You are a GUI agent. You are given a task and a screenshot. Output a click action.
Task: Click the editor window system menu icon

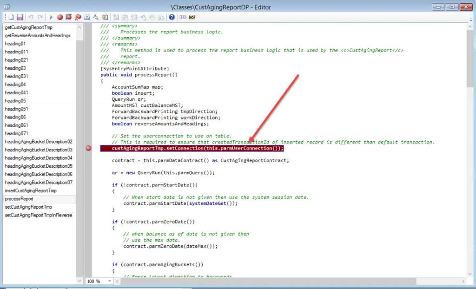click(7, 7)
